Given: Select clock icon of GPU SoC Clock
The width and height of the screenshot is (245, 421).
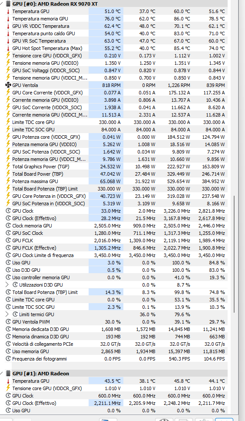Looking at the screenshot, I should click(x=8, y=233).
